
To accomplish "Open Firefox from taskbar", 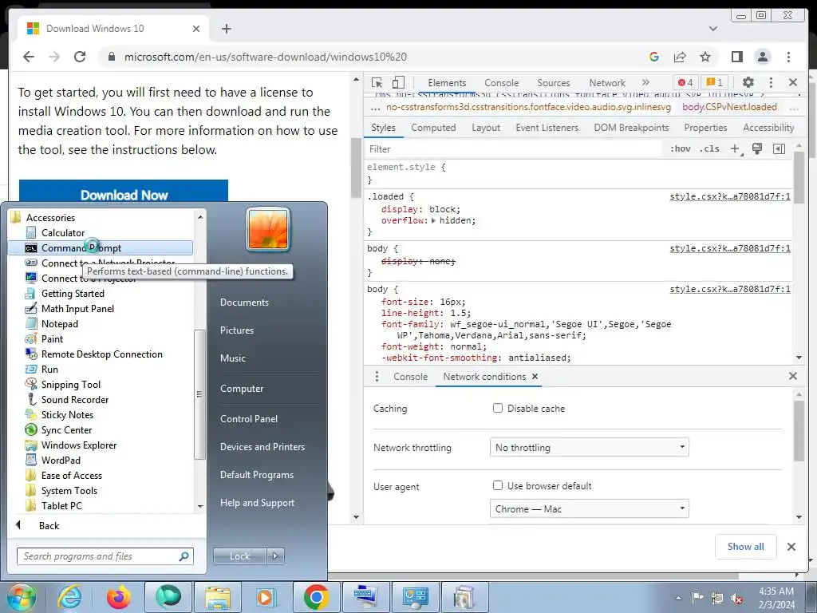I will [x=119, y=597].
